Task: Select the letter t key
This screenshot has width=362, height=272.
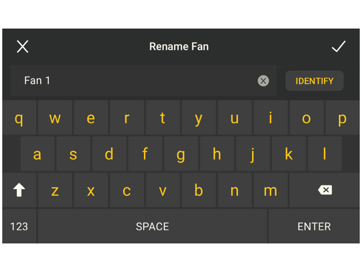Action: click(162, 118)
